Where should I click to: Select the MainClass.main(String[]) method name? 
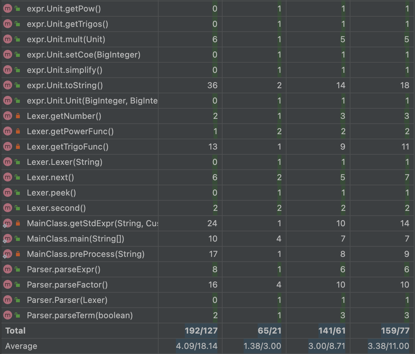[x=75, y=239]
